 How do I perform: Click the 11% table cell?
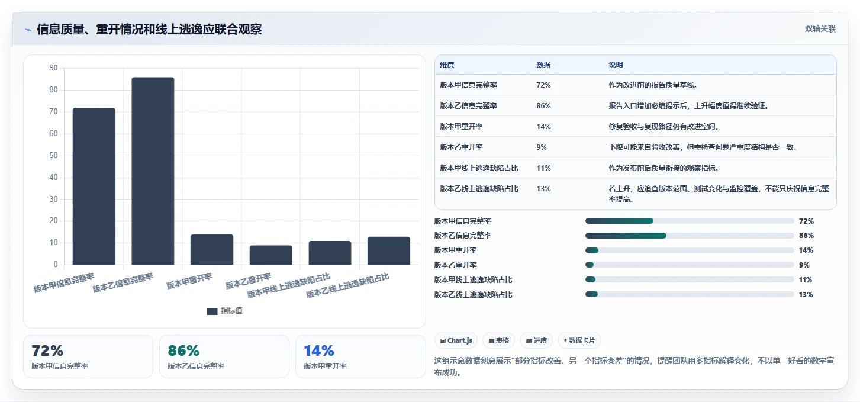tap(543, 168)
